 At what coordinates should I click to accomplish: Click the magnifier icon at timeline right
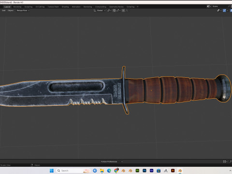231,161
